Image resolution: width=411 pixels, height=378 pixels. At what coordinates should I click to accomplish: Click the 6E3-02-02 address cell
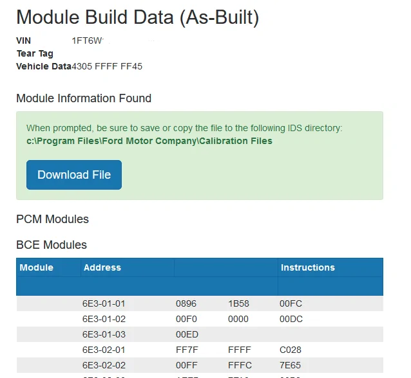(104, 366)
